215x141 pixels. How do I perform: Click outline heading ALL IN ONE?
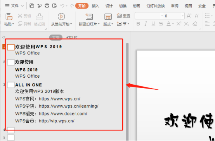28,85
